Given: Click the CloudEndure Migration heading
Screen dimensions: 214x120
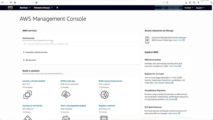Looking at the screenshot, I should click(155, 90).
